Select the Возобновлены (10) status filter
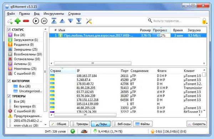214x139 pixels. point(25,54)
